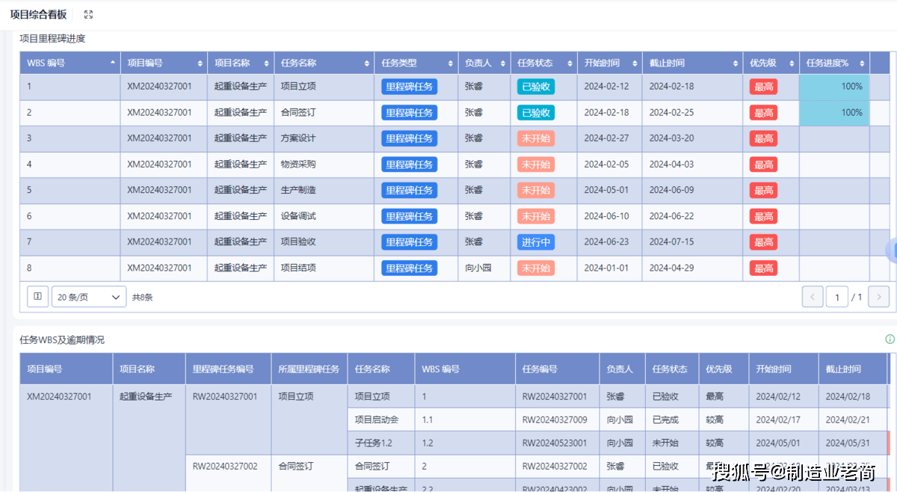Click the 里程碑任务 tag in the 方案设计 row
The height and width of the screenshot is (492, 897).
point(409,138)
